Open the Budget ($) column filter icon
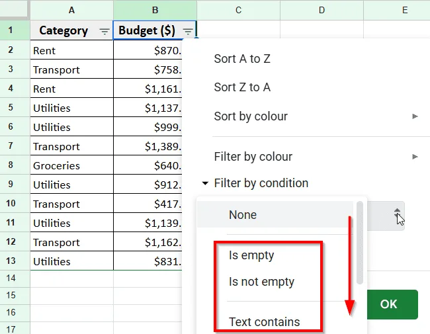This screenshot has width=430, height=334. [x=188, y=32]
